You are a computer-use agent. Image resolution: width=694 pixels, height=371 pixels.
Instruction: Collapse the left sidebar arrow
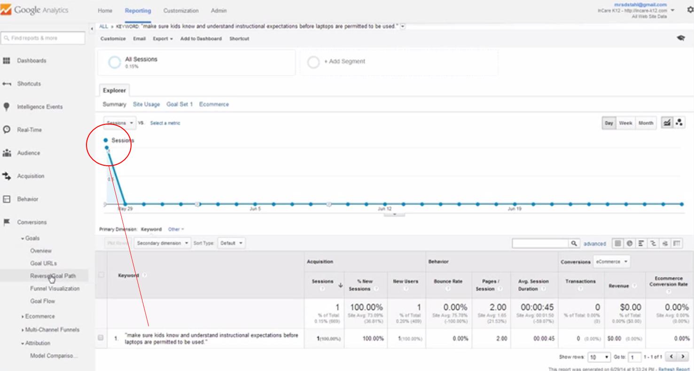(x=92, y=29)
